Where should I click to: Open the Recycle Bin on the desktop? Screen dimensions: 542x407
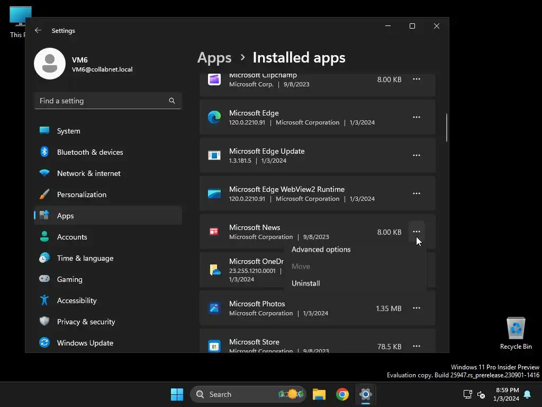coord(516,333)
